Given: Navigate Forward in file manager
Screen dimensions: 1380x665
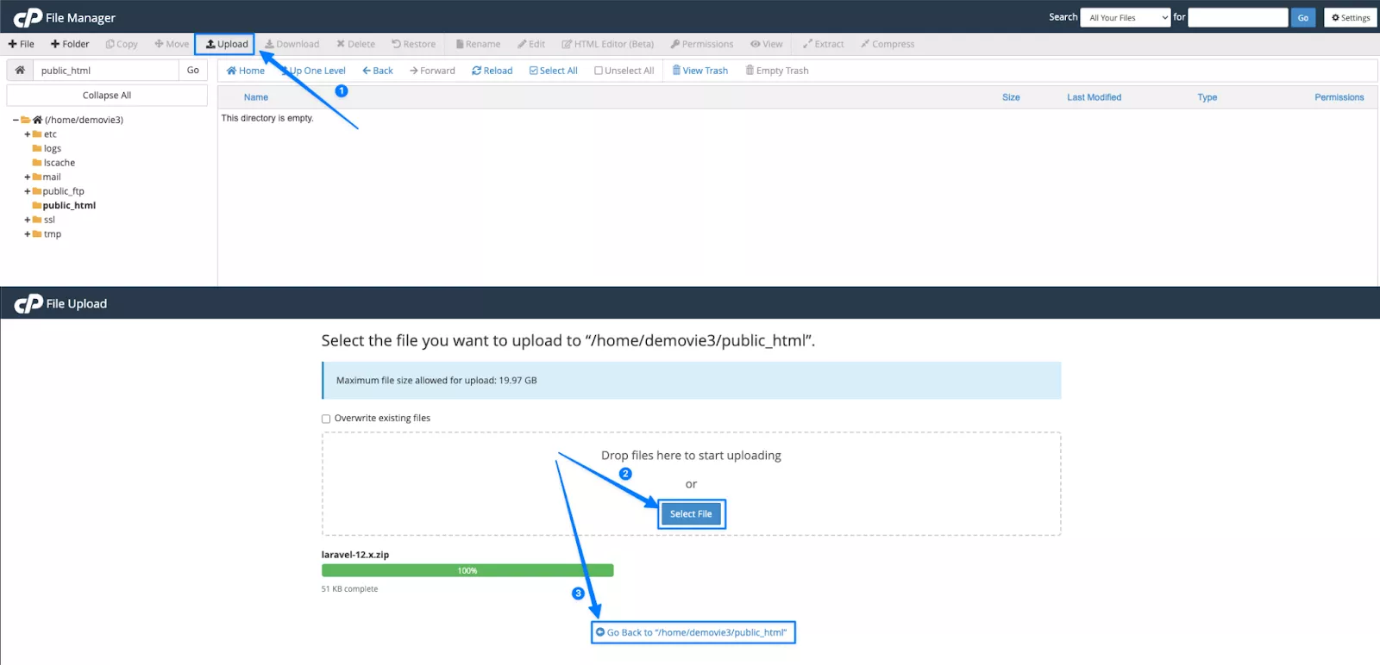Looking at the screenshot, I should 432,71.
